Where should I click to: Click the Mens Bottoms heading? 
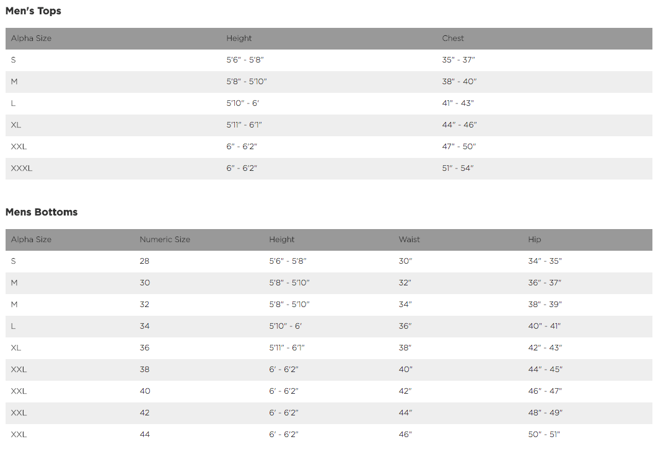pyautogui.click(x=42, y=212)
